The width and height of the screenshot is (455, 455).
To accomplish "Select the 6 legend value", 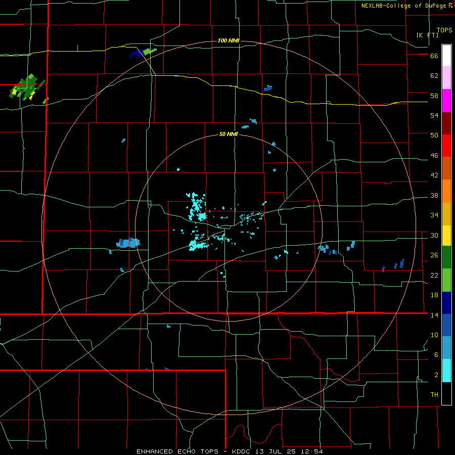I will [436, 355].
